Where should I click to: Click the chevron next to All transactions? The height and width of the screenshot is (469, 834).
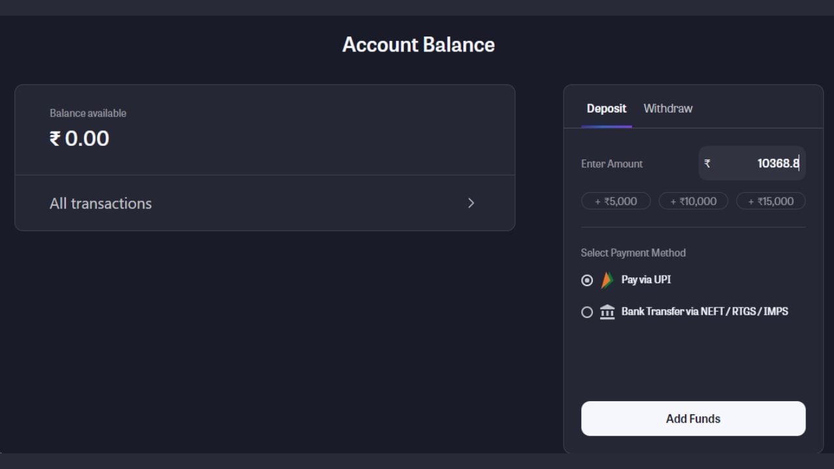[x=471, y=203]
